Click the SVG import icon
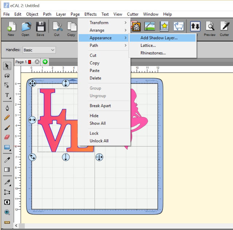The width and height of the screenshot is (233, 230). pyautogui.click(x=136, y=26)
